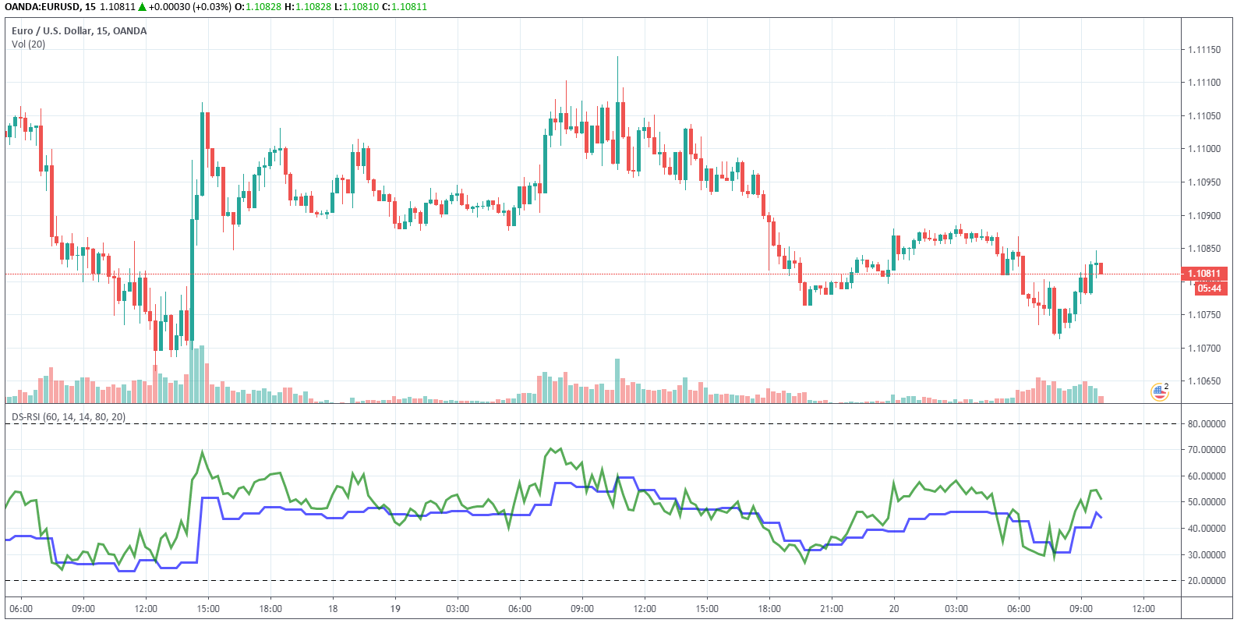The height and width of the screenshot is (623, 1237).
Task: Click the 40.00000 RSI axis label
Action: tap(1207, 529)
